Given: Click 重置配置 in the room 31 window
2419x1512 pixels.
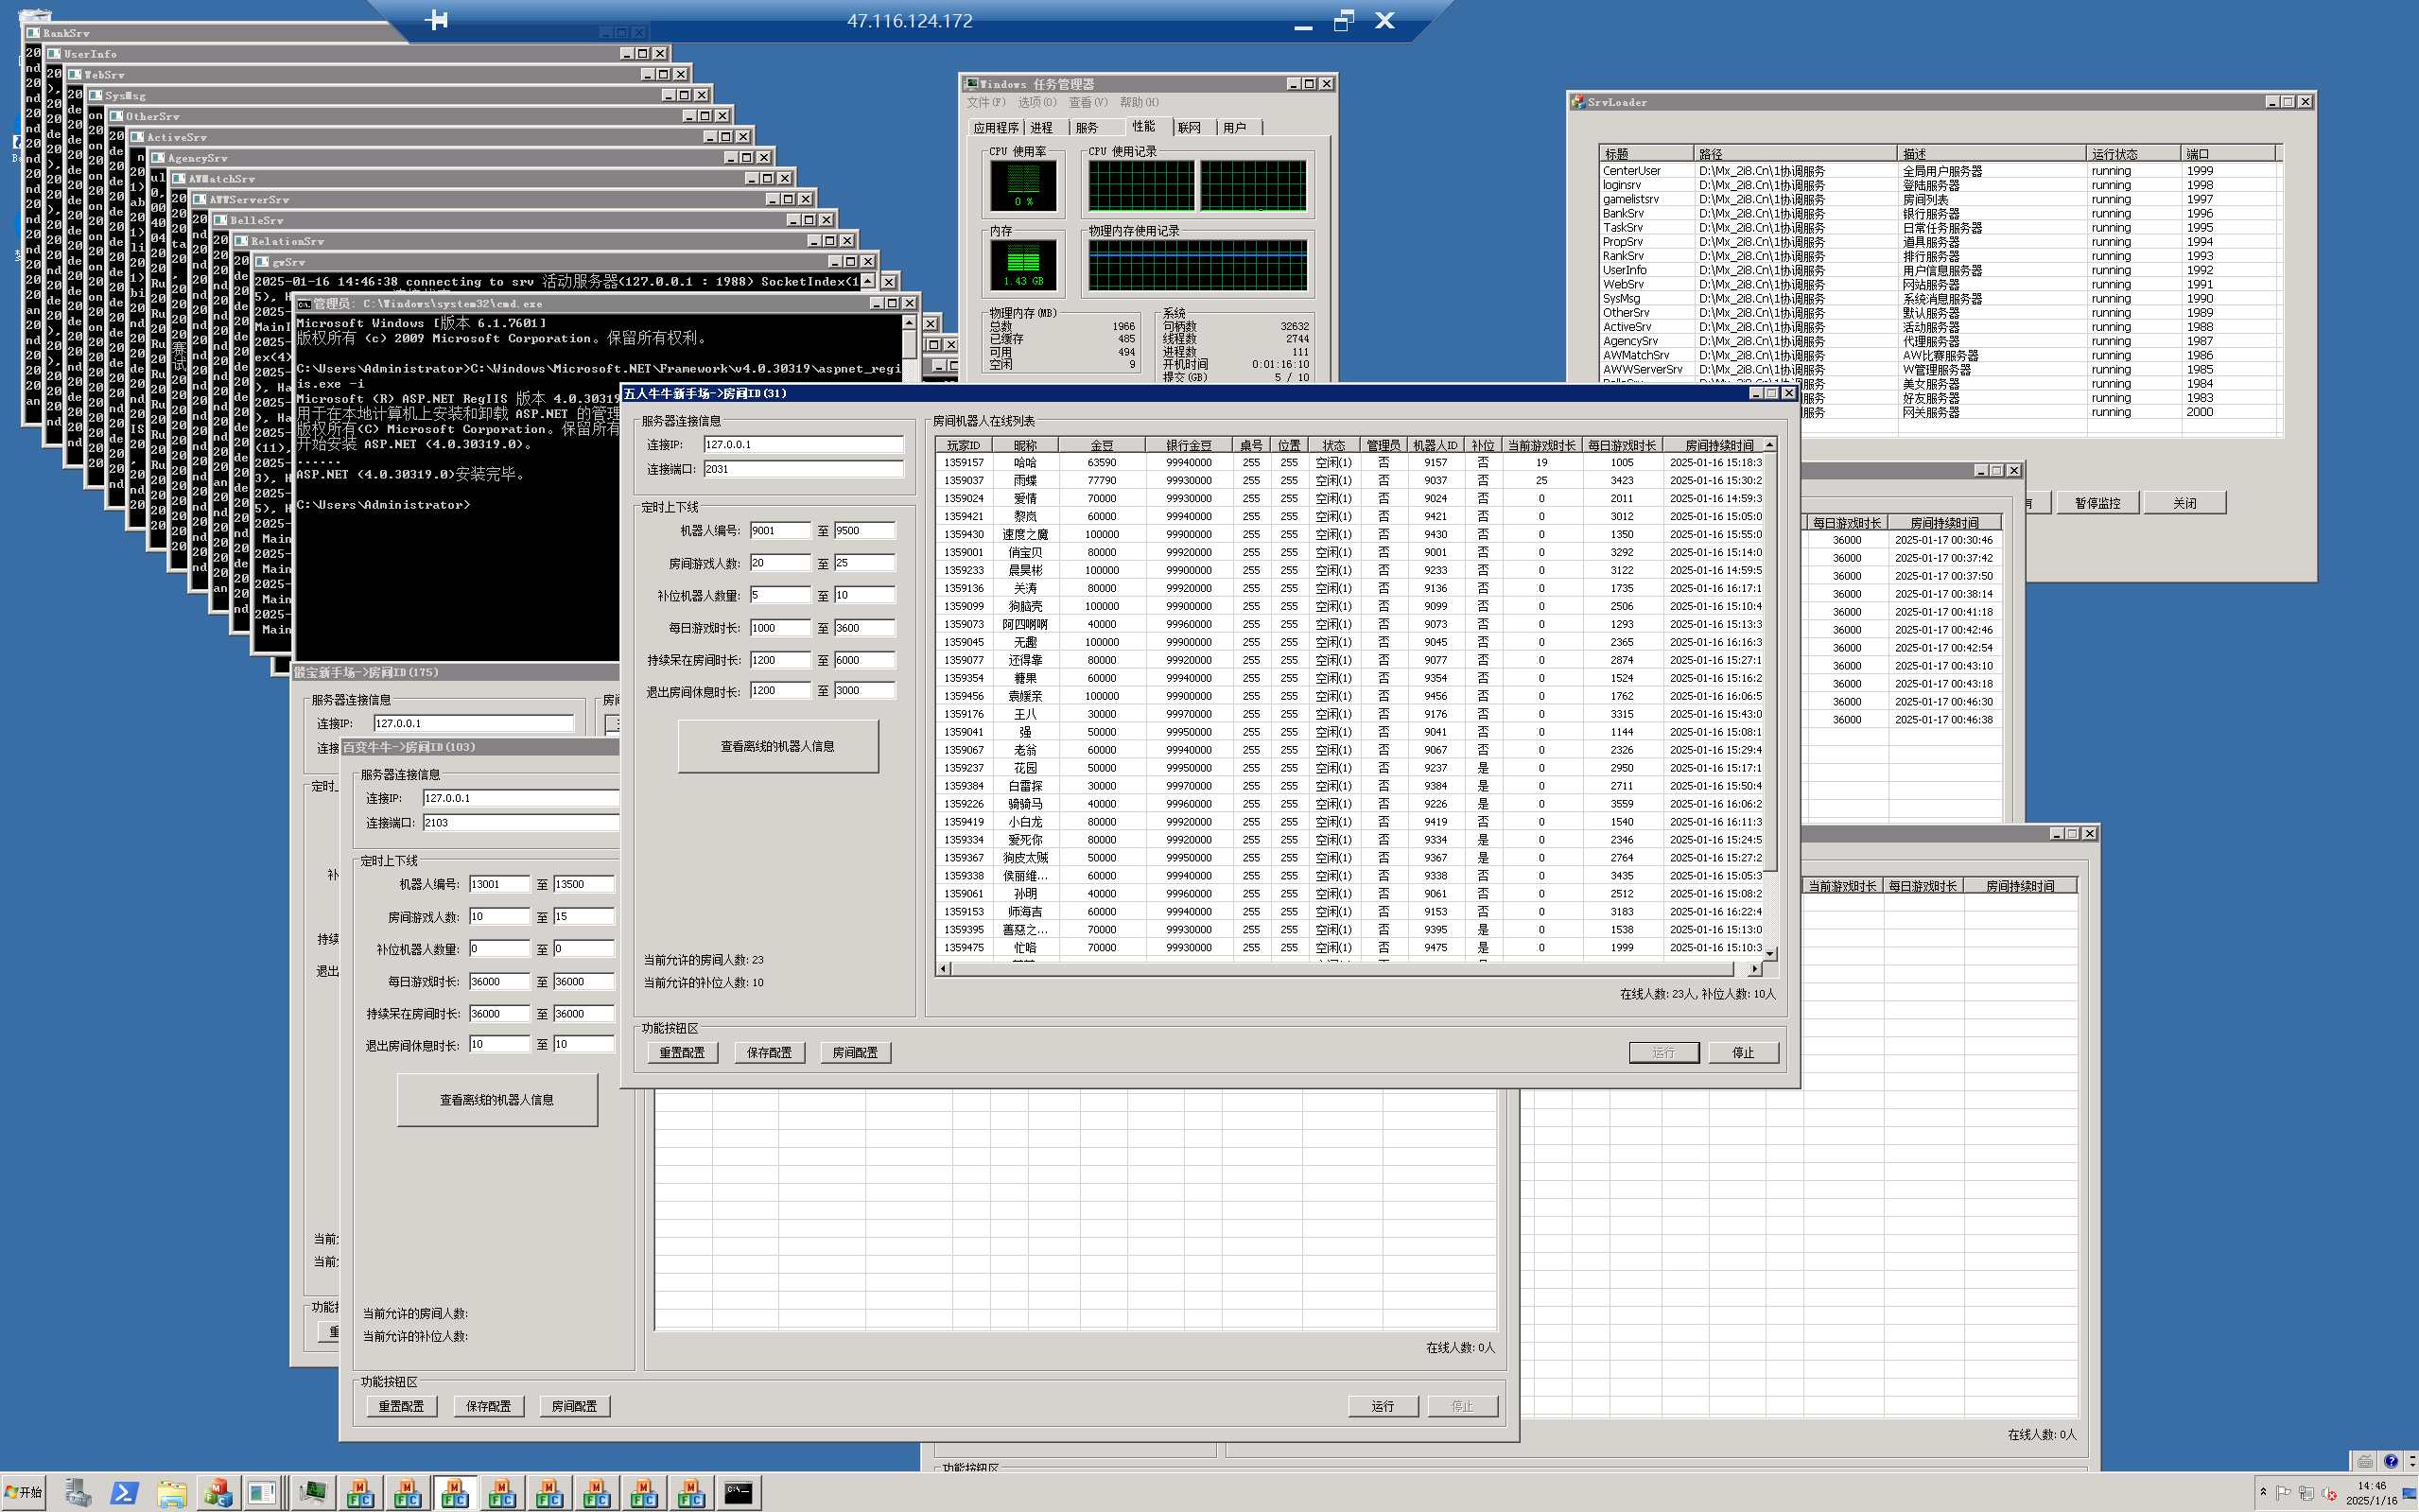Looking at the screenshot, I should pos(682,1052).
